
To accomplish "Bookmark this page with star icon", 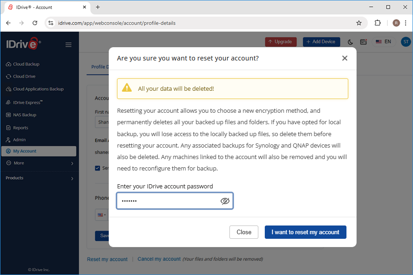I will (x=359, y=23).
